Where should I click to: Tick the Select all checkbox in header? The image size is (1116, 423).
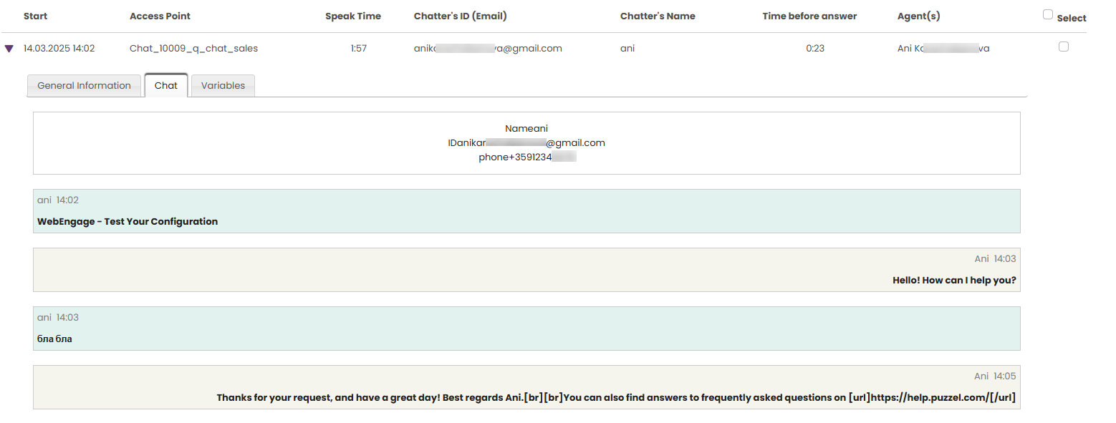(x=1048, y=14)
